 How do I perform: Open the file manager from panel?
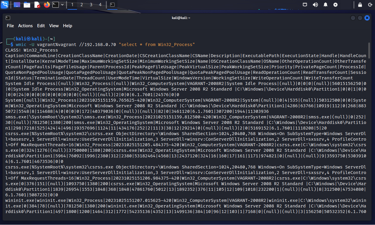tap(27, 5)
